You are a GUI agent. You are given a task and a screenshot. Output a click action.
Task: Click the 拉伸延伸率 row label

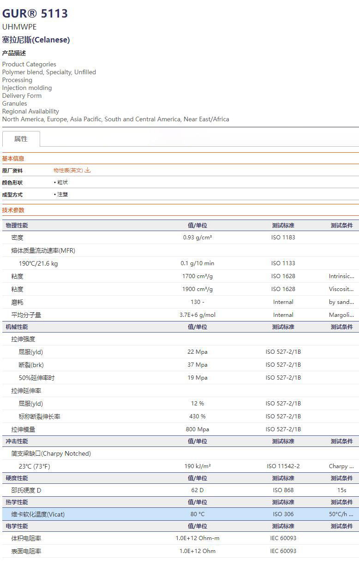point(26,391)
